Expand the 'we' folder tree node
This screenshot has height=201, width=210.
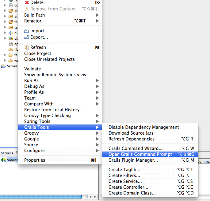tap(5, 60)
